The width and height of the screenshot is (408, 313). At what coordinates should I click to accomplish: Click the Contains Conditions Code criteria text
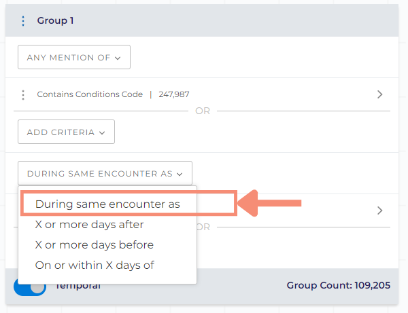coord(90,94)
